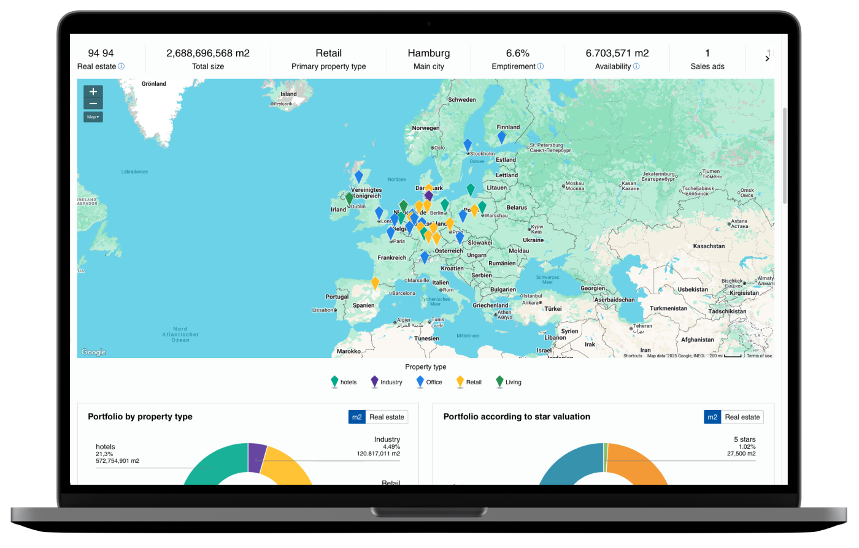The image size is (859, 548).
Task: Click the 'Industry' chart label with 4.49%
Action: click(x=387, y=440)
